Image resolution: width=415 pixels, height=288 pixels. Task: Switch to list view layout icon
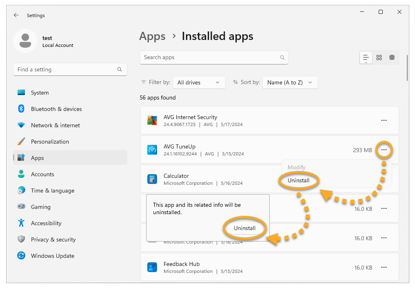(x=366, y=58)
